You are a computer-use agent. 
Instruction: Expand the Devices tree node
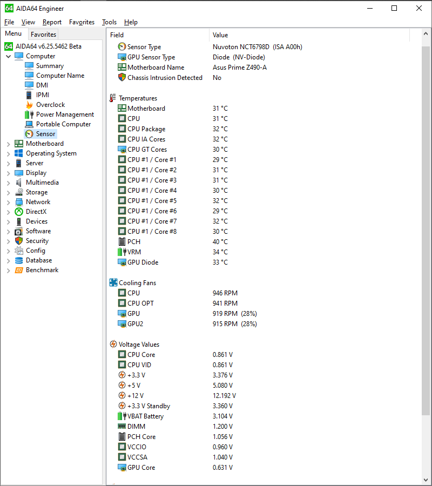click(x=8, y=221)
